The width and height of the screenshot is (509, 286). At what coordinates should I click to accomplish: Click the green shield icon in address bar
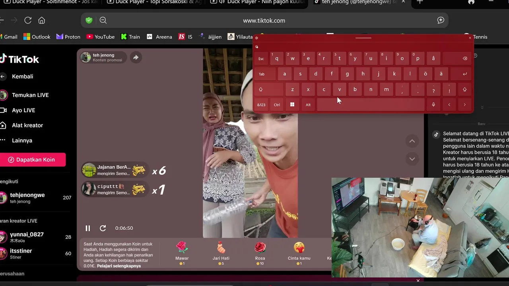89,20
